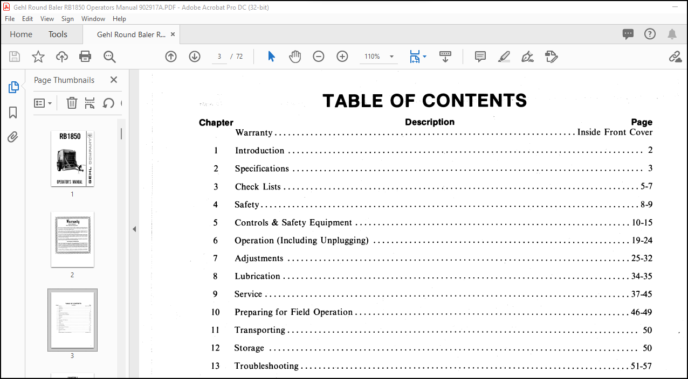
Task: Upload file to cloud icon
Action: pos(62,57)
